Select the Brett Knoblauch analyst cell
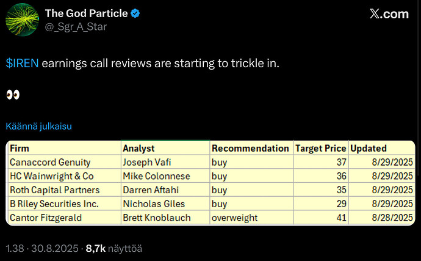This screenshot has height=261, width=421. pos(156,218)
